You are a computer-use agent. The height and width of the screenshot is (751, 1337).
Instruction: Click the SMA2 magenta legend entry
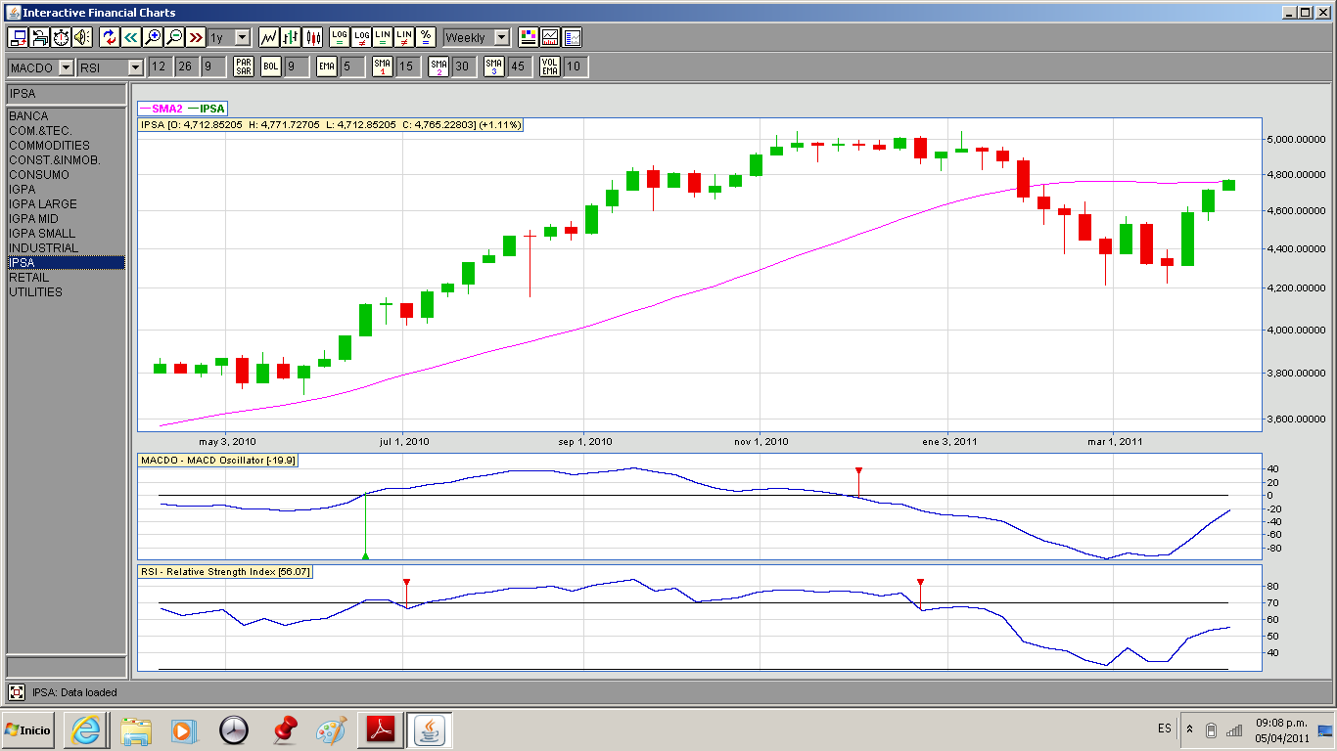click(x=161, y=109)
